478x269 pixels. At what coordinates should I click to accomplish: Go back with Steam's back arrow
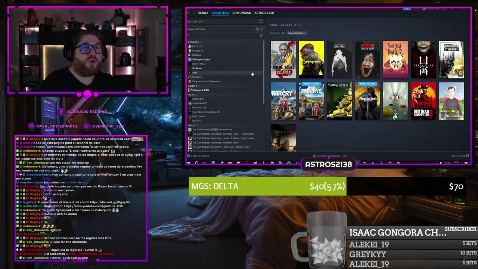[189, 13]
